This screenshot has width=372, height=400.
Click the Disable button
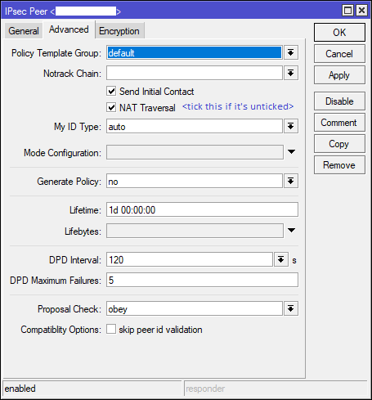pyautogui.click(x=339, y=101)
